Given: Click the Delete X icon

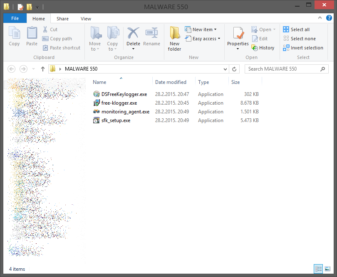Looking at the screenshot, I should coord(133,33).
